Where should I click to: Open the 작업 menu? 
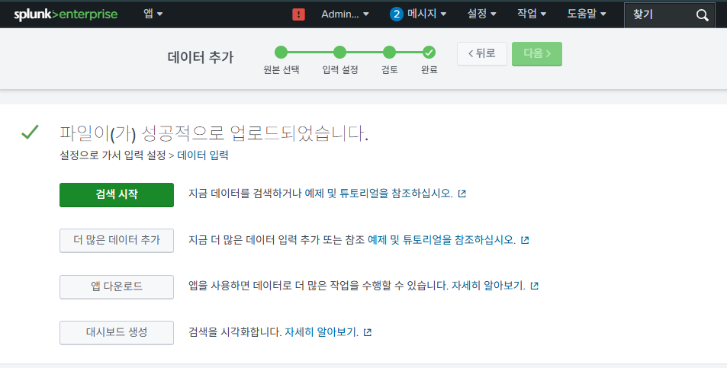coord(532,14)
